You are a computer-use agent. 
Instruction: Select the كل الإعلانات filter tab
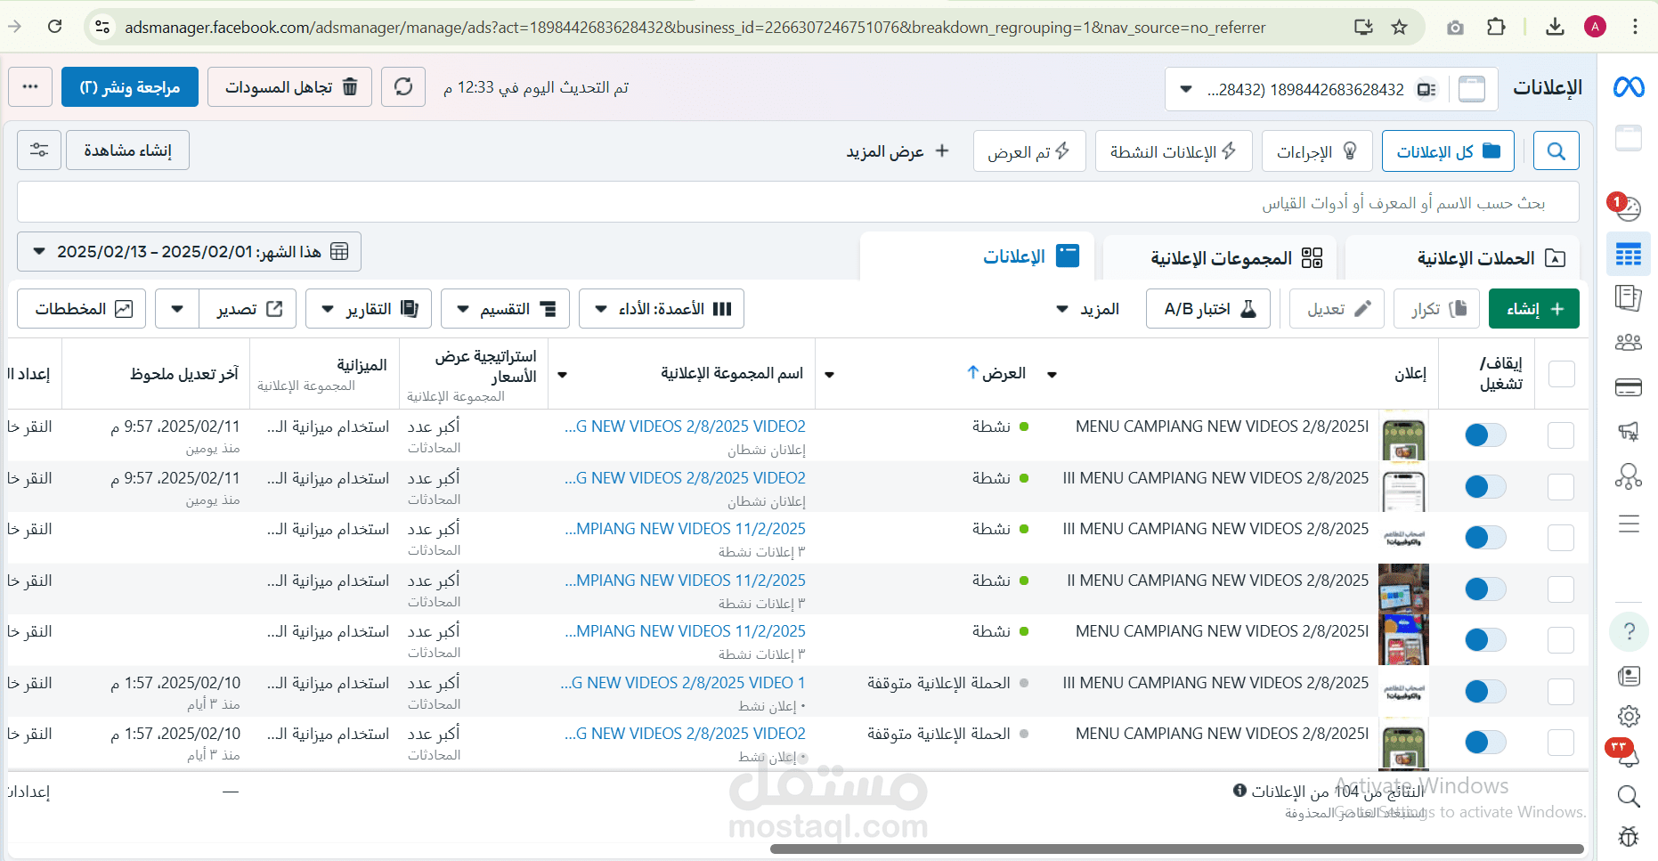click(x=1448, y=151)
